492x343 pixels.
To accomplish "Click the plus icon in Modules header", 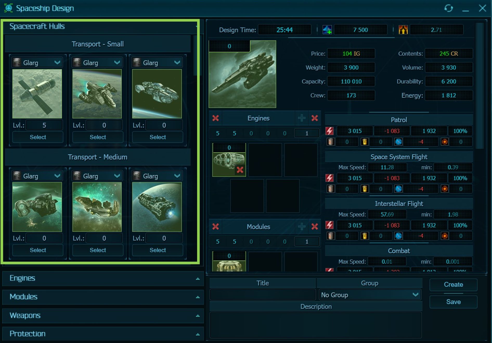I will click(x=302, y=227).
